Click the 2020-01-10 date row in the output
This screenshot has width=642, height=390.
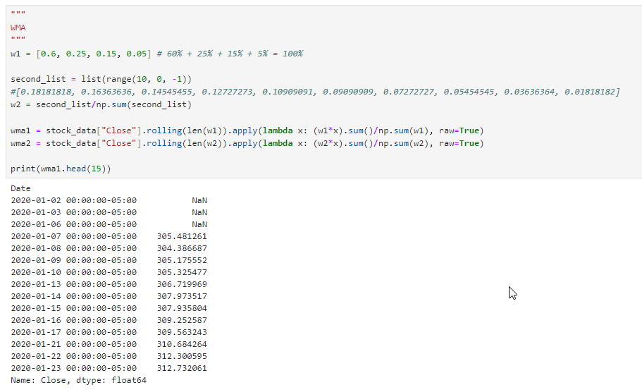73,272
